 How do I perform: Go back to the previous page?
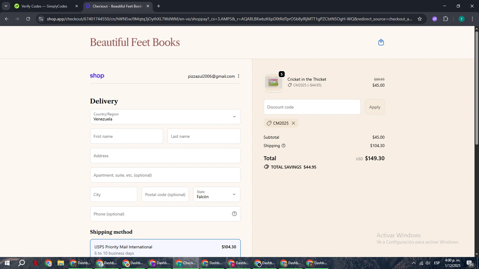click(x=7, y=19)
